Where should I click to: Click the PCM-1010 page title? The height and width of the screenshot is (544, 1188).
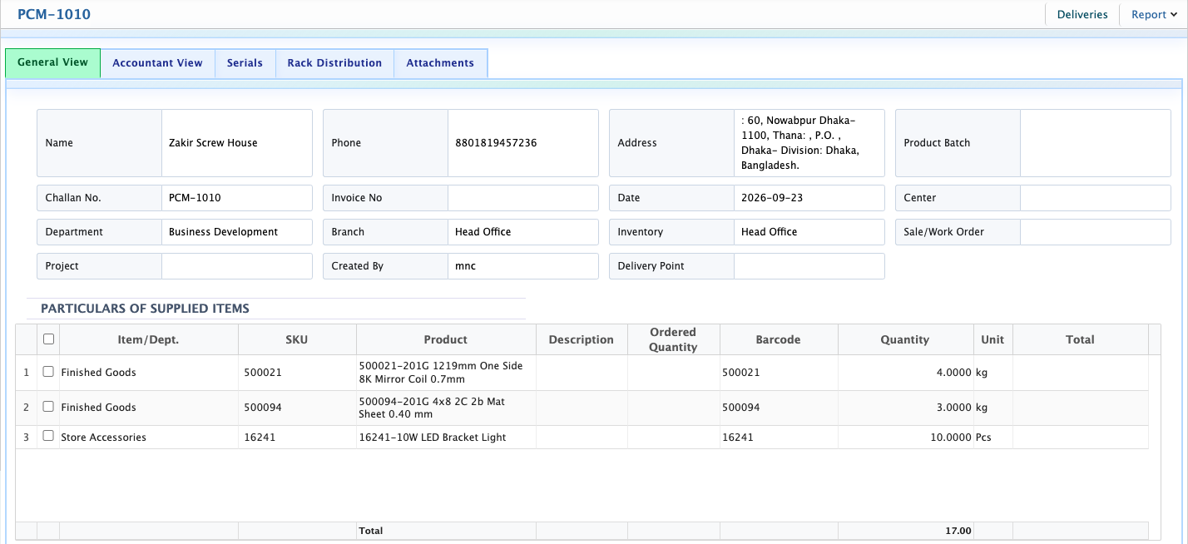click(x=54, y=14)
